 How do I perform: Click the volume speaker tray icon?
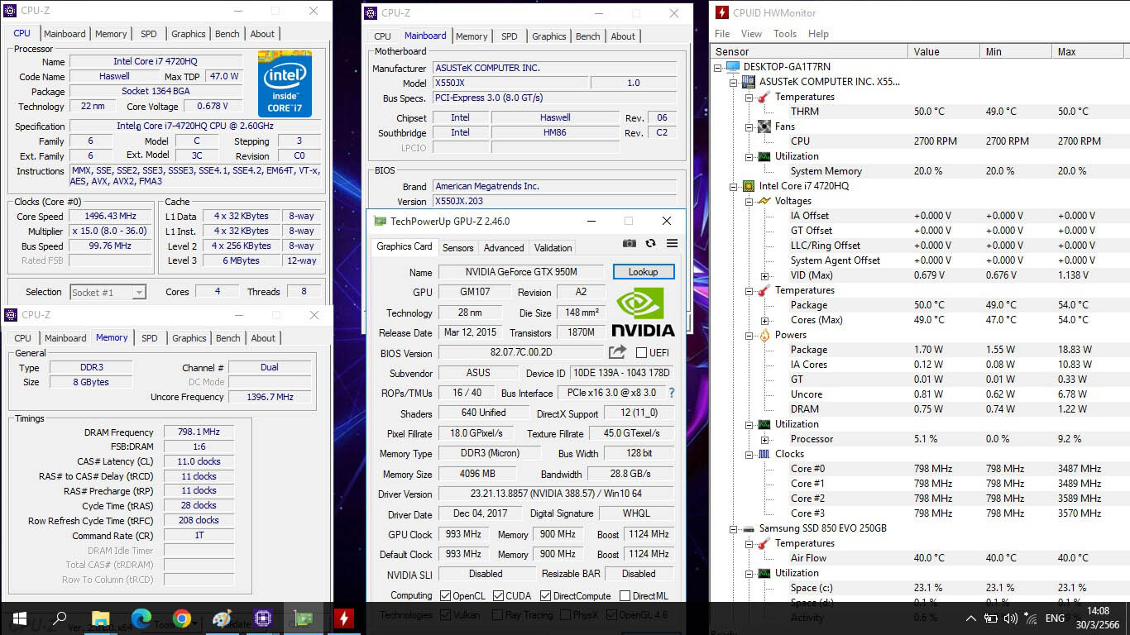(1010, 618)
